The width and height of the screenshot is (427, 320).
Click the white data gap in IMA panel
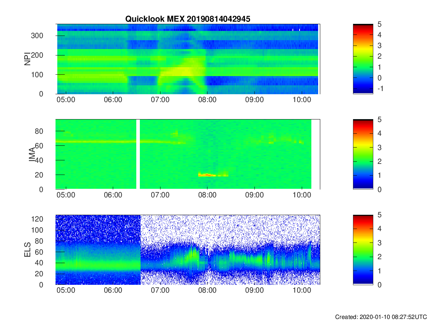pyautogui.click(x=138, y=154)
